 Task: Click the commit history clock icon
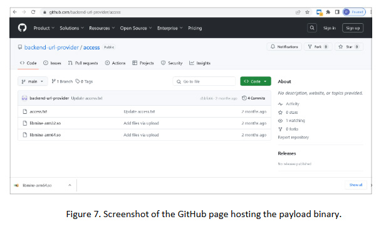244,98
